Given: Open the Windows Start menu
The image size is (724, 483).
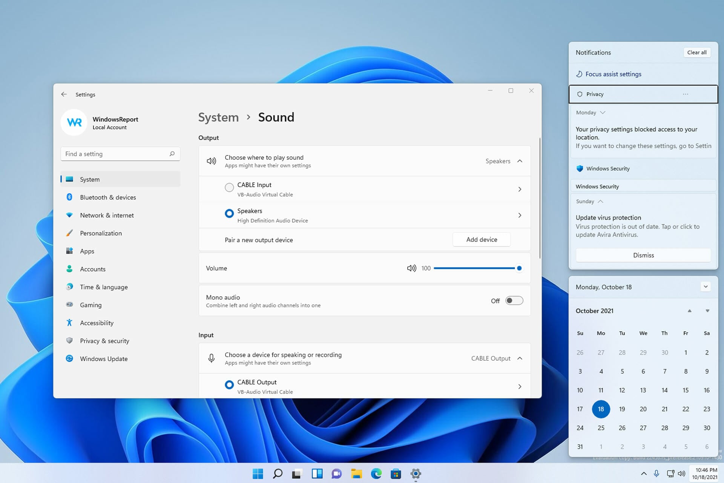Looking at the screenshot, I should (258, 474).
